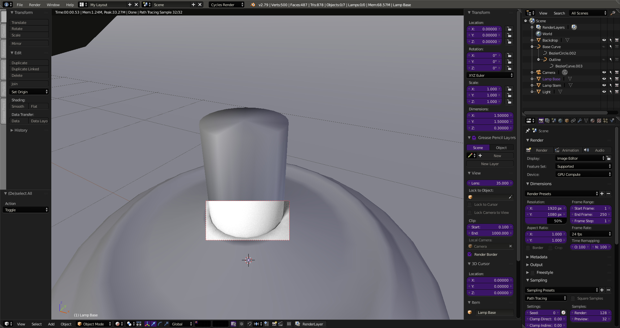The height and width of the screenshot is (328, 620).
Task: Expand the Metadata panel
Action: click(538, 257)
